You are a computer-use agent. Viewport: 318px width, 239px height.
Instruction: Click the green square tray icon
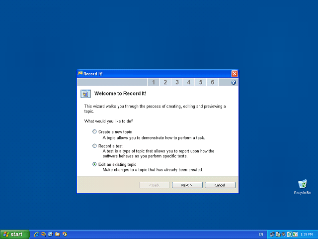(x=289, y=235)
